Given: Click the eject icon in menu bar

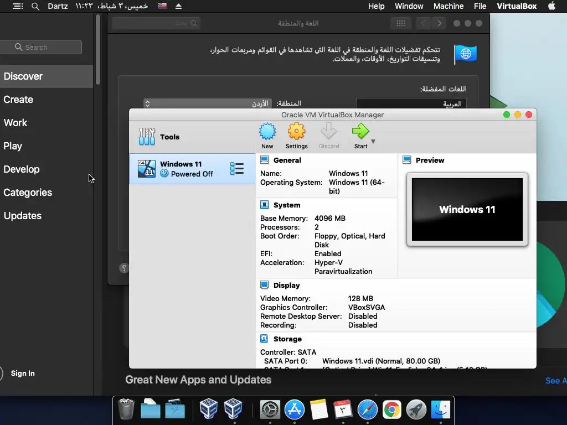Looking at the screenshot, I should coord(178,6).
